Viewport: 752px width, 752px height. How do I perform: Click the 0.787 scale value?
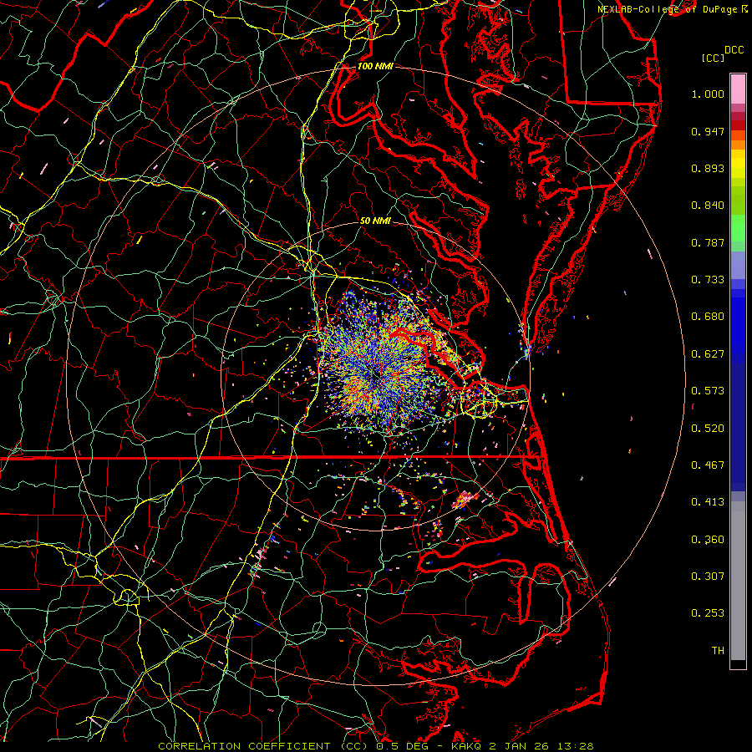click(x=708, y=242)
